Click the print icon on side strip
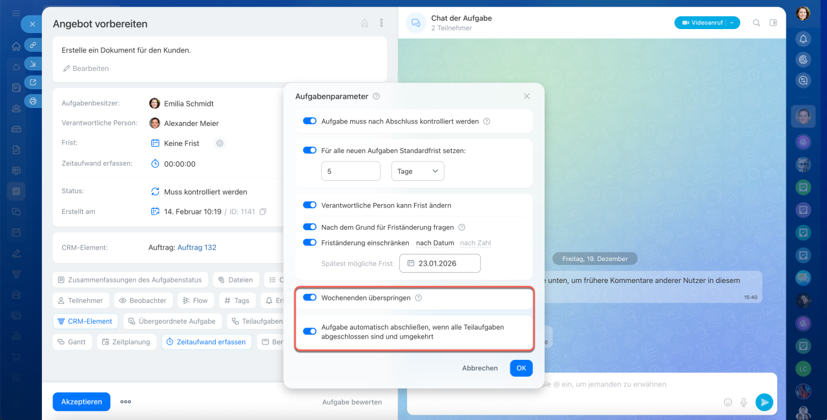The height and width of the screenshot is (420, 827). tap(33, 101)
